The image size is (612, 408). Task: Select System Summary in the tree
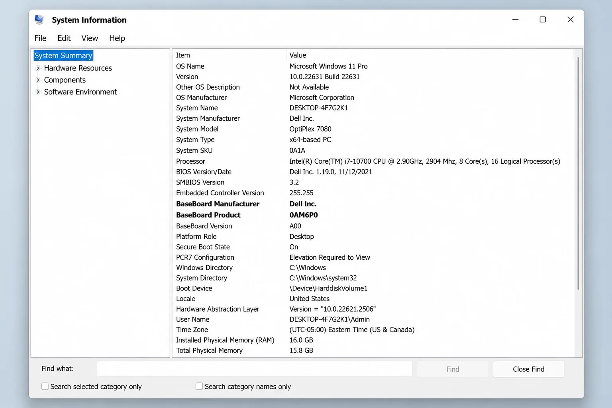[x=63, y=56]
